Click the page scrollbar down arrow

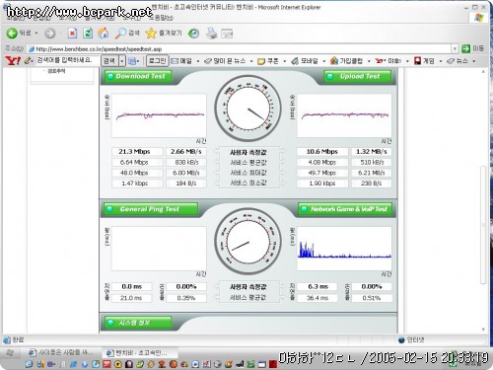[483, 330]
